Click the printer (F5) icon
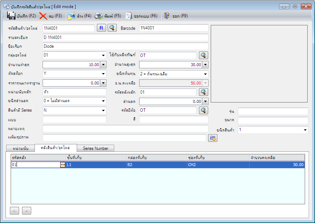This screenshot has height=223, width=315. 98,16
